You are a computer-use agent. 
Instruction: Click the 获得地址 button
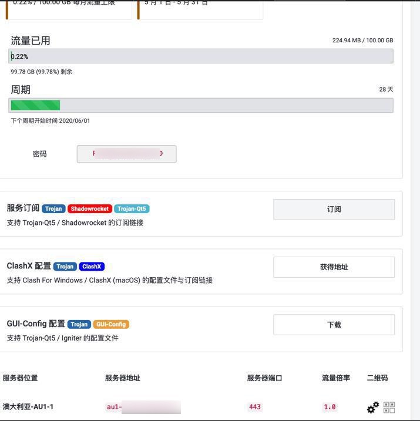click(334, 267)
